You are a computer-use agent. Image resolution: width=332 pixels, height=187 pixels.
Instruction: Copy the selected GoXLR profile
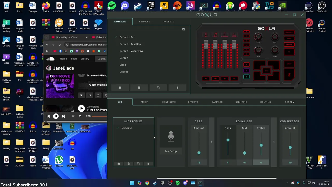coord(158,88)
